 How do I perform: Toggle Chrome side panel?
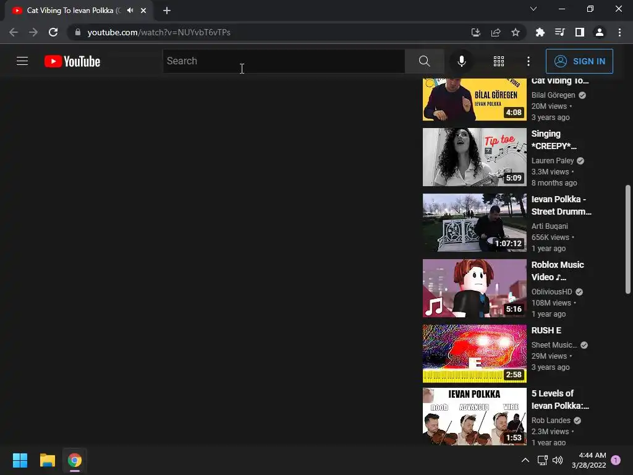tap(580, 32)
